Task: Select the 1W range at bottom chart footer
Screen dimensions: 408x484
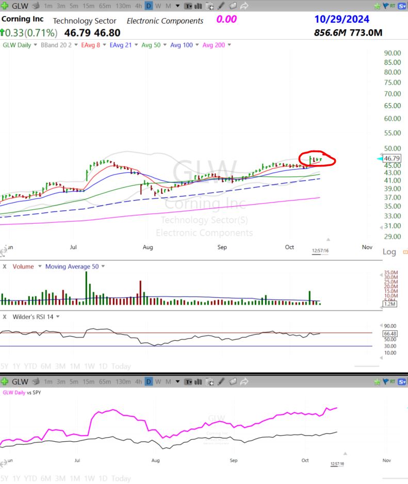Action: [x=90, y=478]
